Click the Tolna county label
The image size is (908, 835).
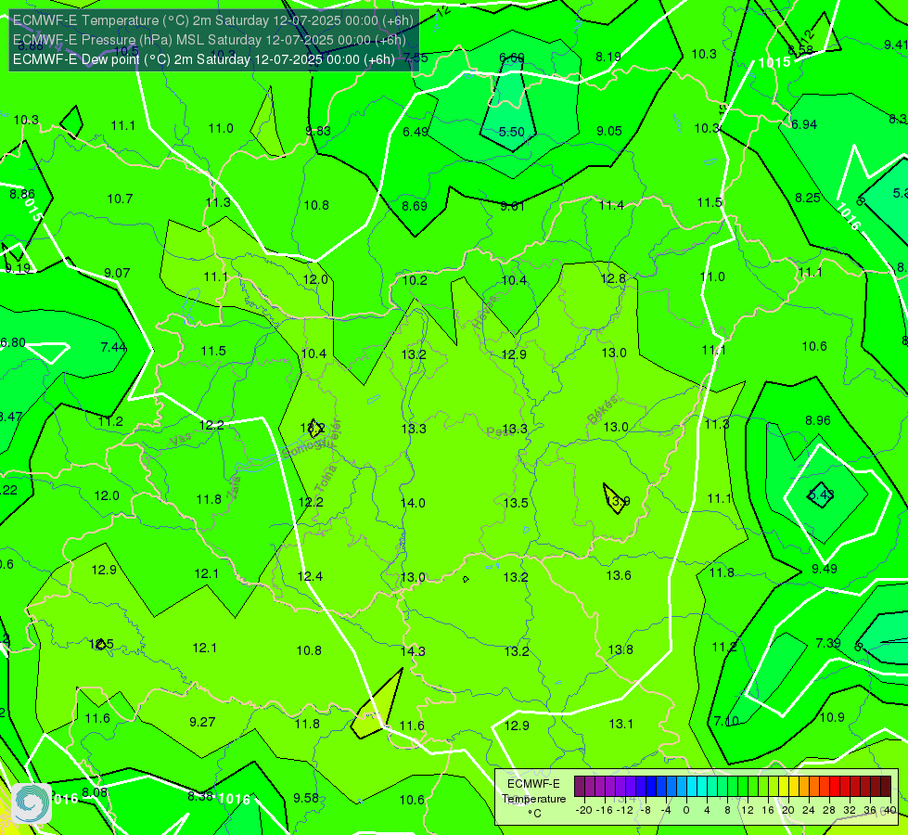pos(325,478)
